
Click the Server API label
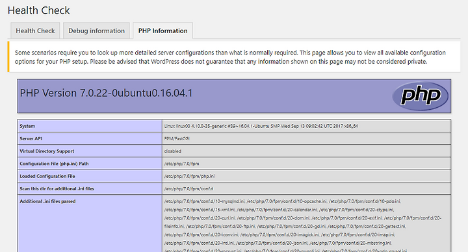(31, 139)
